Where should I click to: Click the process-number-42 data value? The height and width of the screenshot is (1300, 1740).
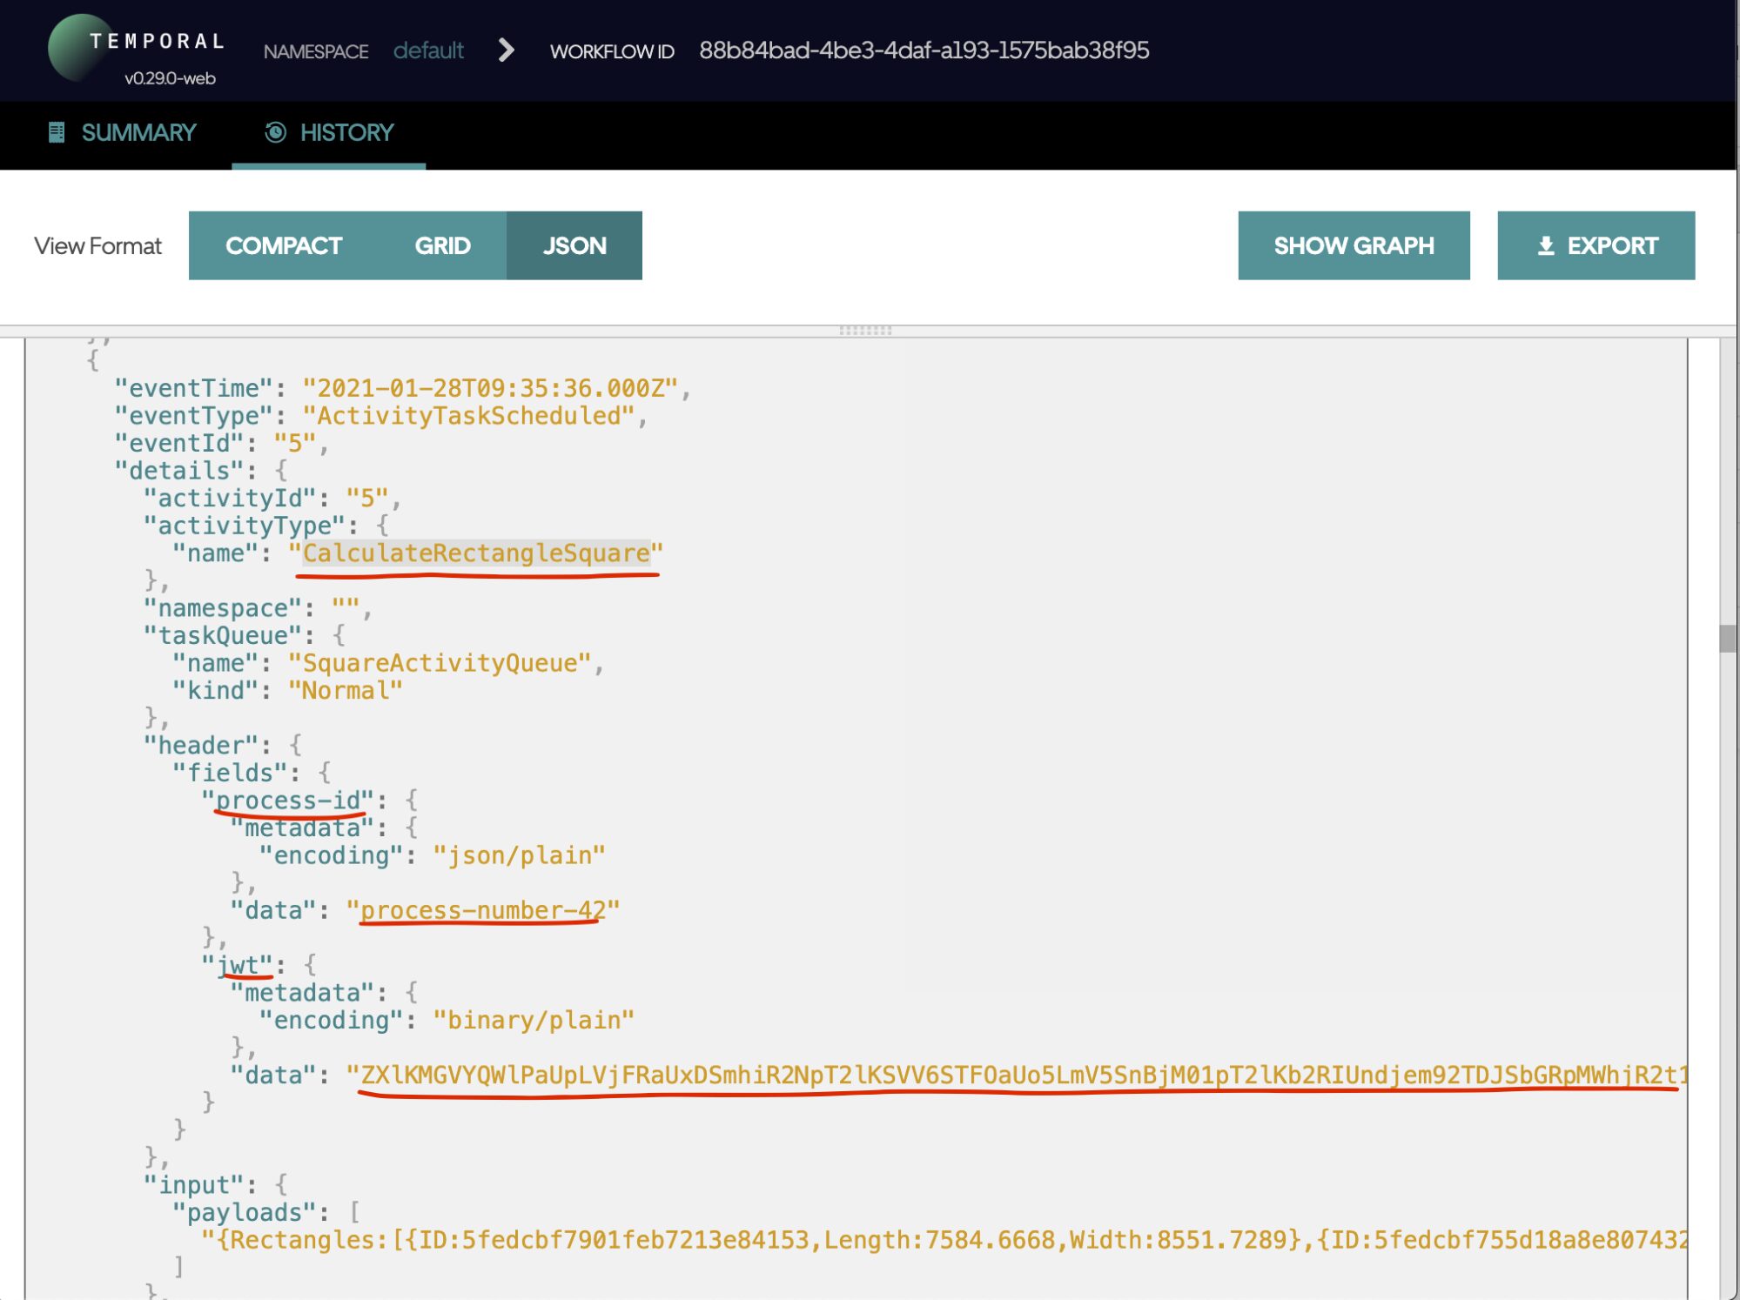click(x=482, y=910)
